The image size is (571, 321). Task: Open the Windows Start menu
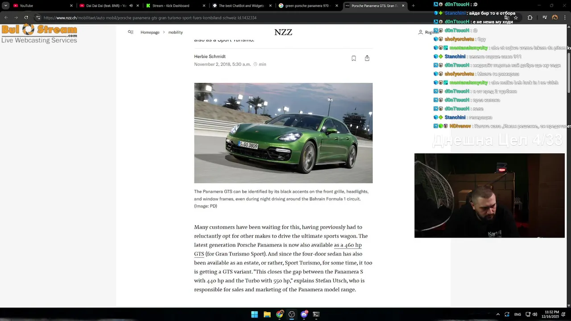click(x=254, y=314)
